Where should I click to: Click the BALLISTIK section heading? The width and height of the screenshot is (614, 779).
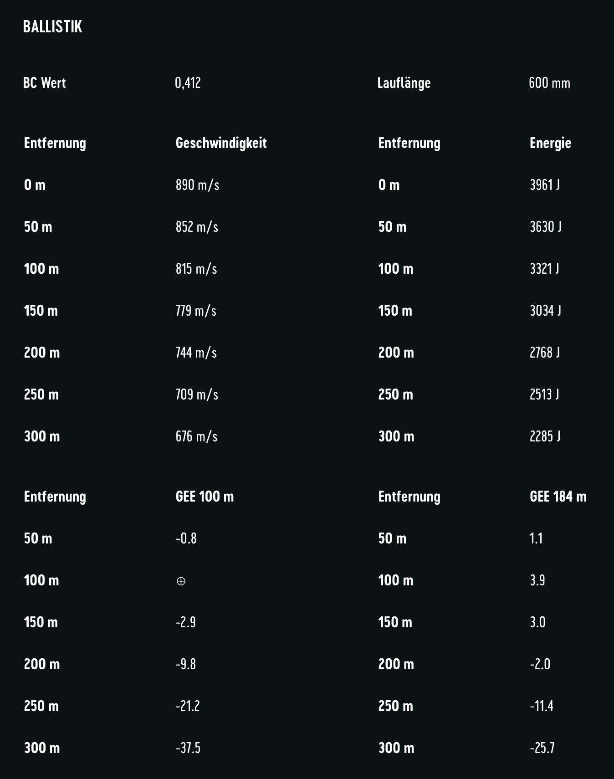52,27
